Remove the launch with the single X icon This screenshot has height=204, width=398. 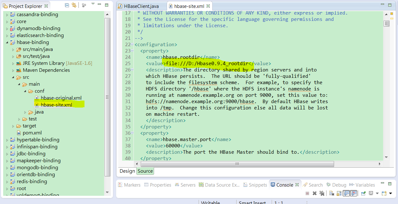[314, 193]
